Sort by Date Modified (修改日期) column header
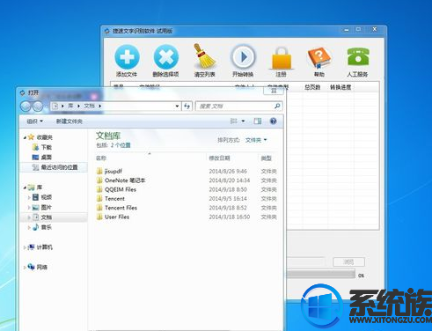Viewport: 432px width, 331px height. pos(219,158)
